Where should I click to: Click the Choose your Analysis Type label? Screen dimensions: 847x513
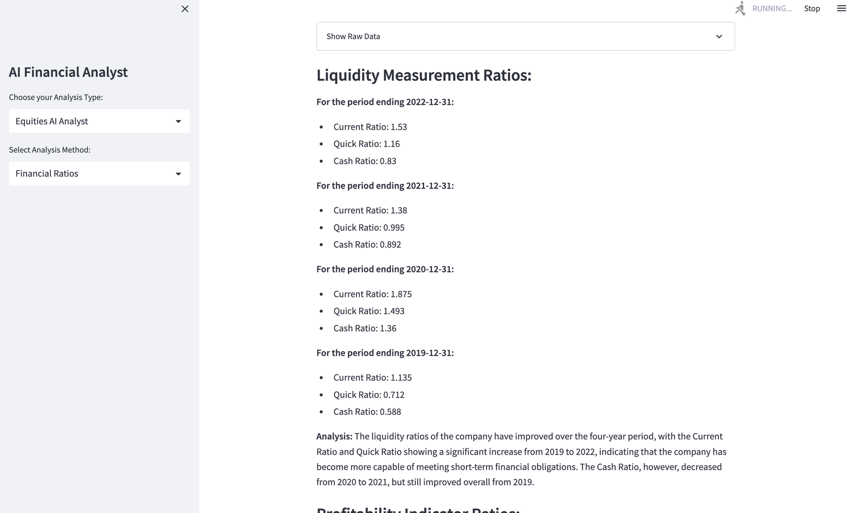tap(56, 97)
